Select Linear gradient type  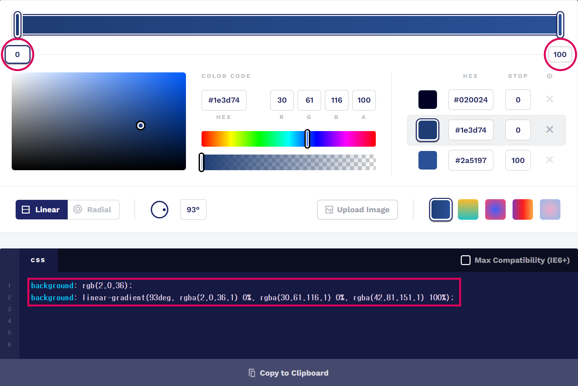click(42, 210)
